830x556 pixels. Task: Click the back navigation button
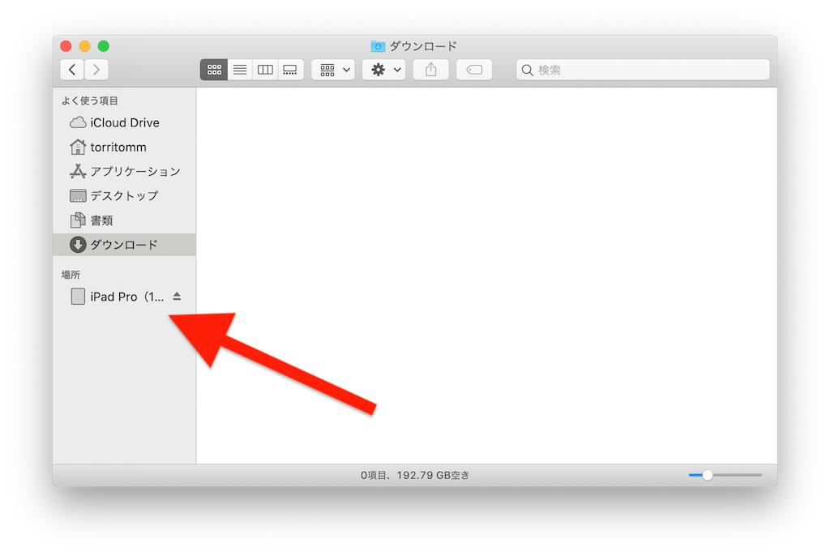[71, 69]
